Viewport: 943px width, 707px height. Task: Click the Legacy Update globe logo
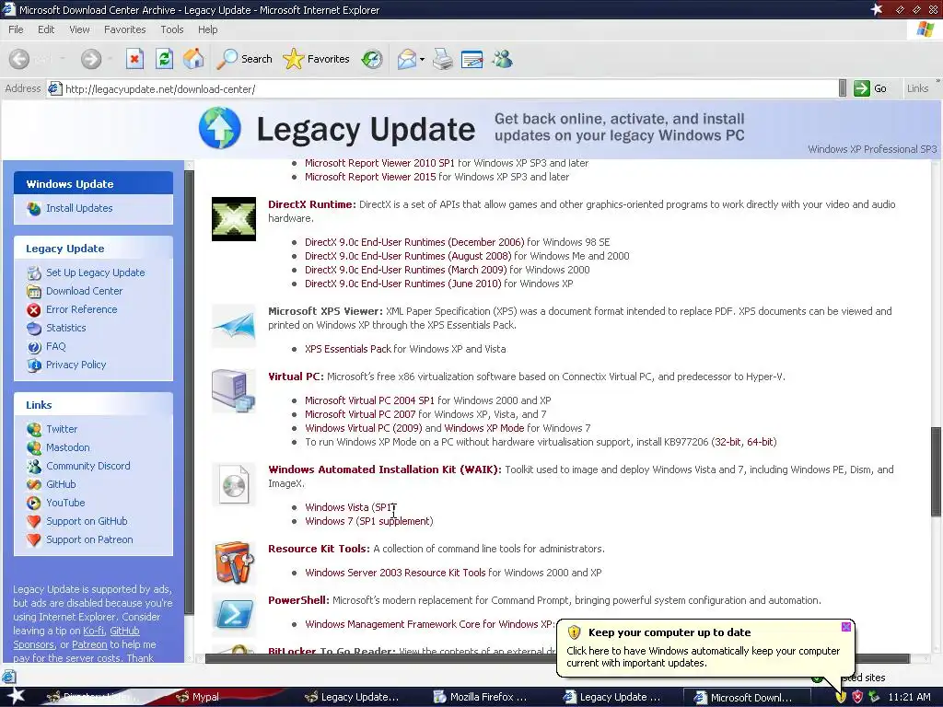(x=219, y=127)
